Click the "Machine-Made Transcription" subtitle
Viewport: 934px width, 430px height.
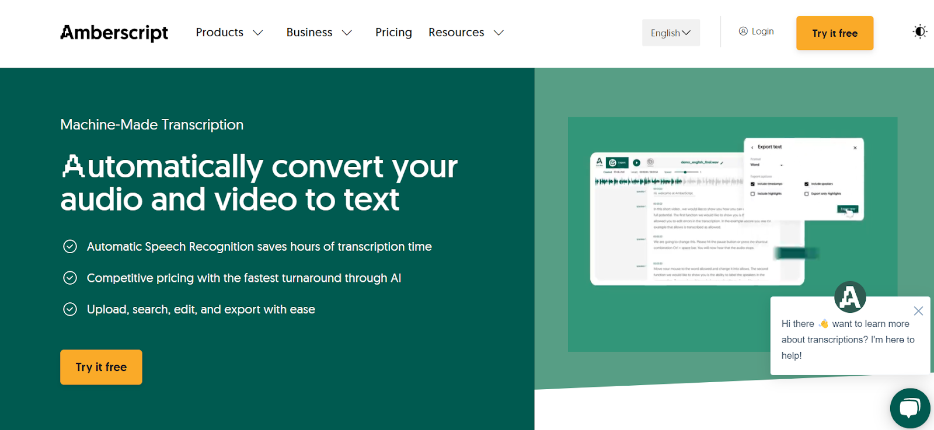tap(152, 125)
